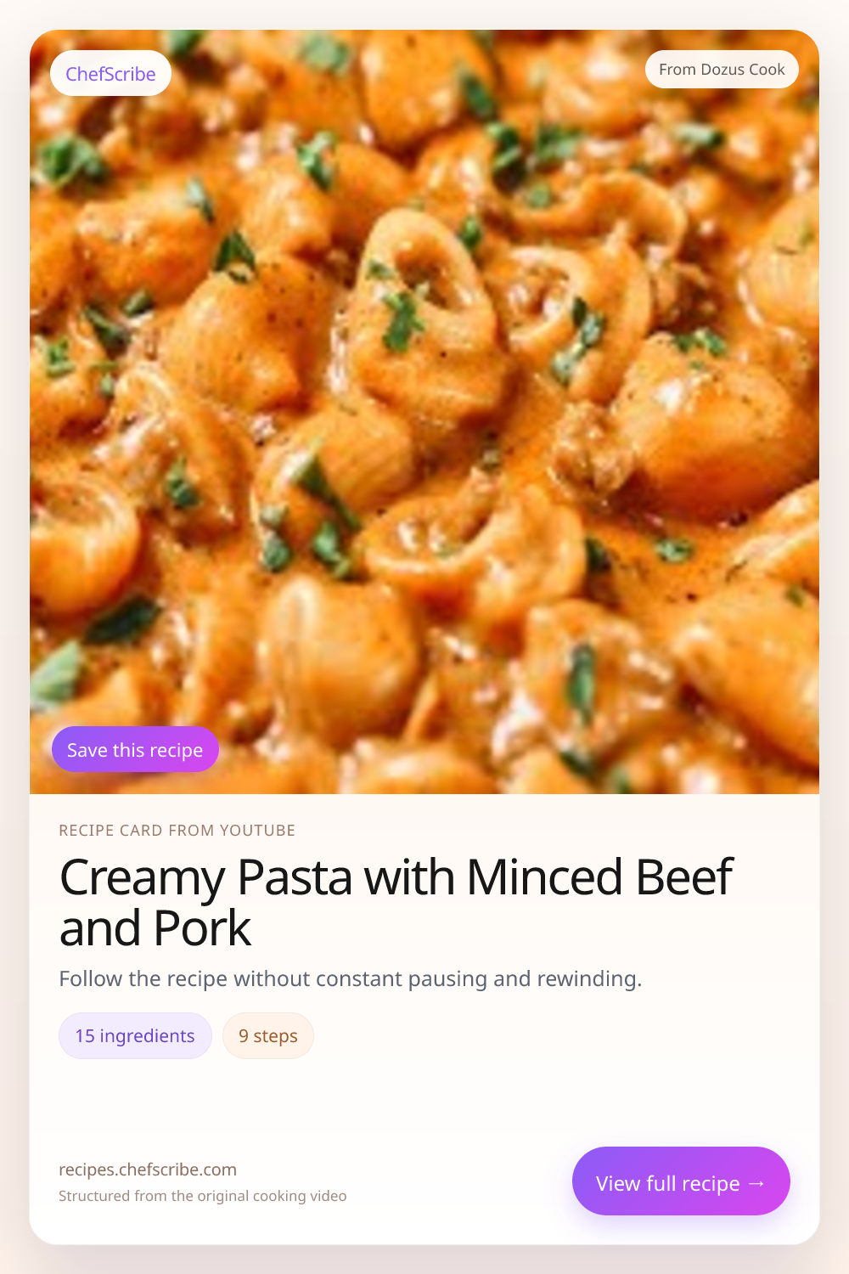This screenshot has width=849, height=1274.
Task: Visit the recipes.chefscribe.com link
Action: pos(148,1170)
